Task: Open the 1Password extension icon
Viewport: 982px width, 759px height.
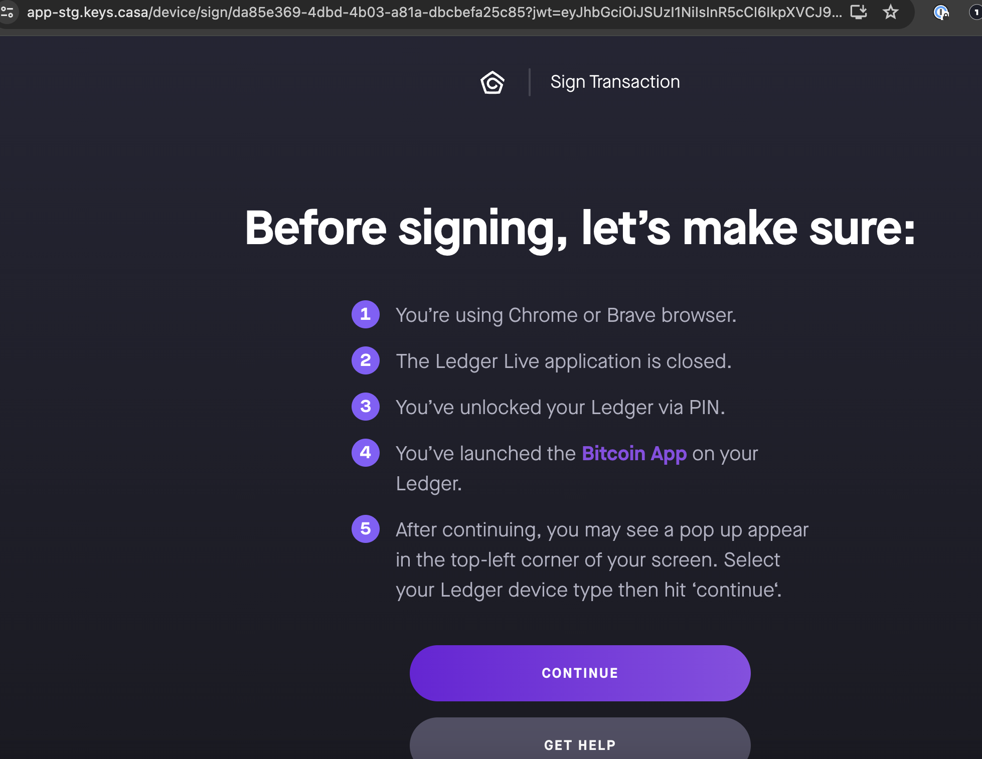Action: click(x=942, y=13)
